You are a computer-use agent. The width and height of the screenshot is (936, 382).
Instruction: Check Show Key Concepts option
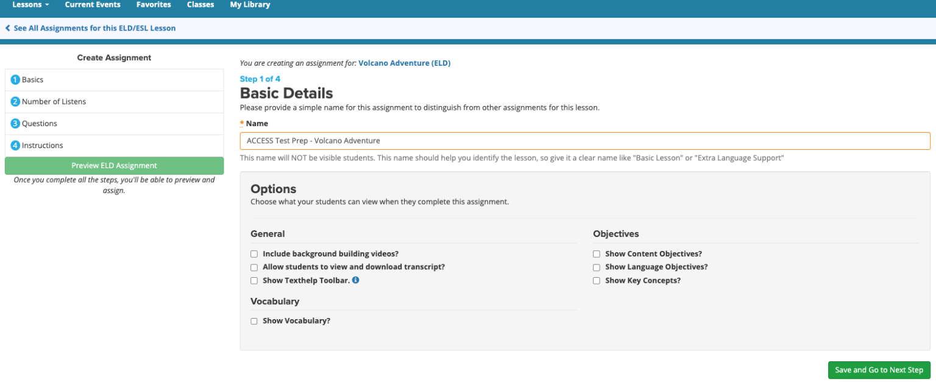597,280
